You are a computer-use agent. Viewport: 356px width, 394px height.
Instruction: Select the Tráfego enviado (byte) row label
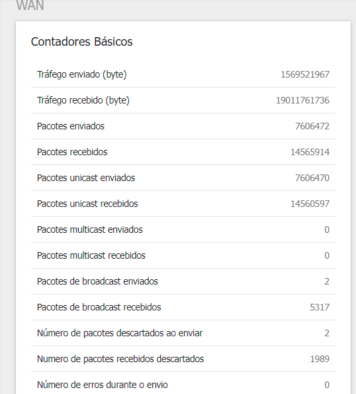(x=82, y=75)
